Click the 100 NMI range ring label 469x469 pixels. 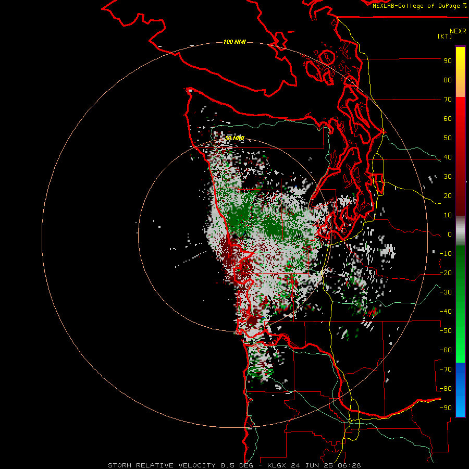point(234,42)
